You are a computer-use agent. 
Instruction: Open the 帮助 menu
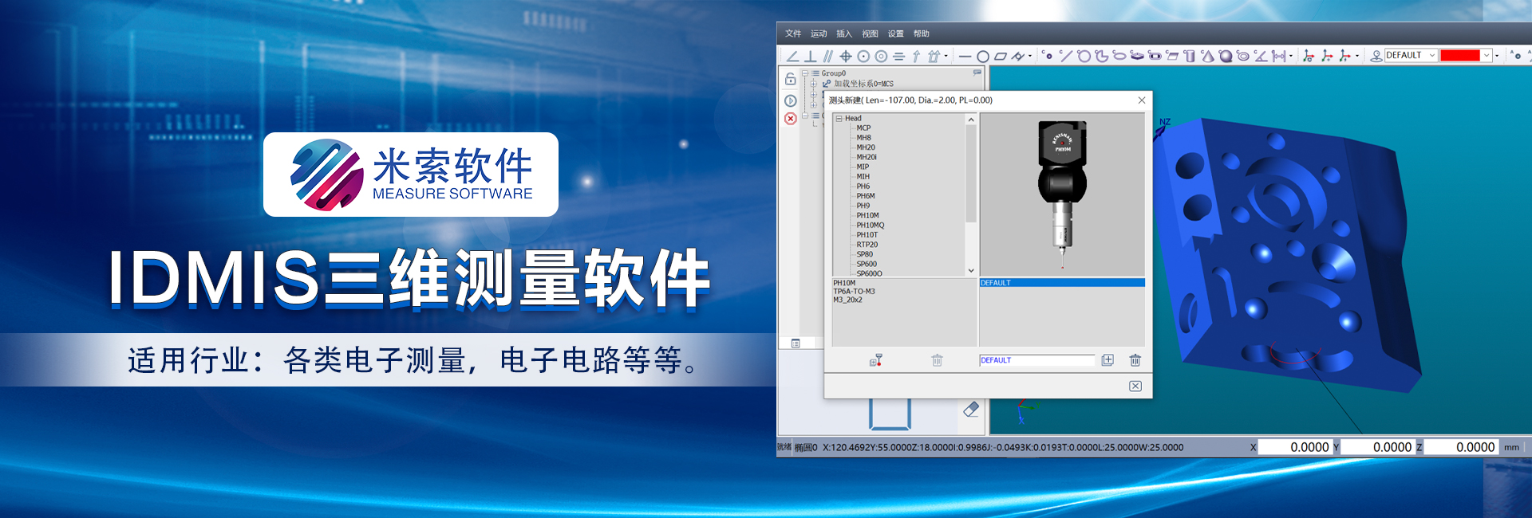922,33
